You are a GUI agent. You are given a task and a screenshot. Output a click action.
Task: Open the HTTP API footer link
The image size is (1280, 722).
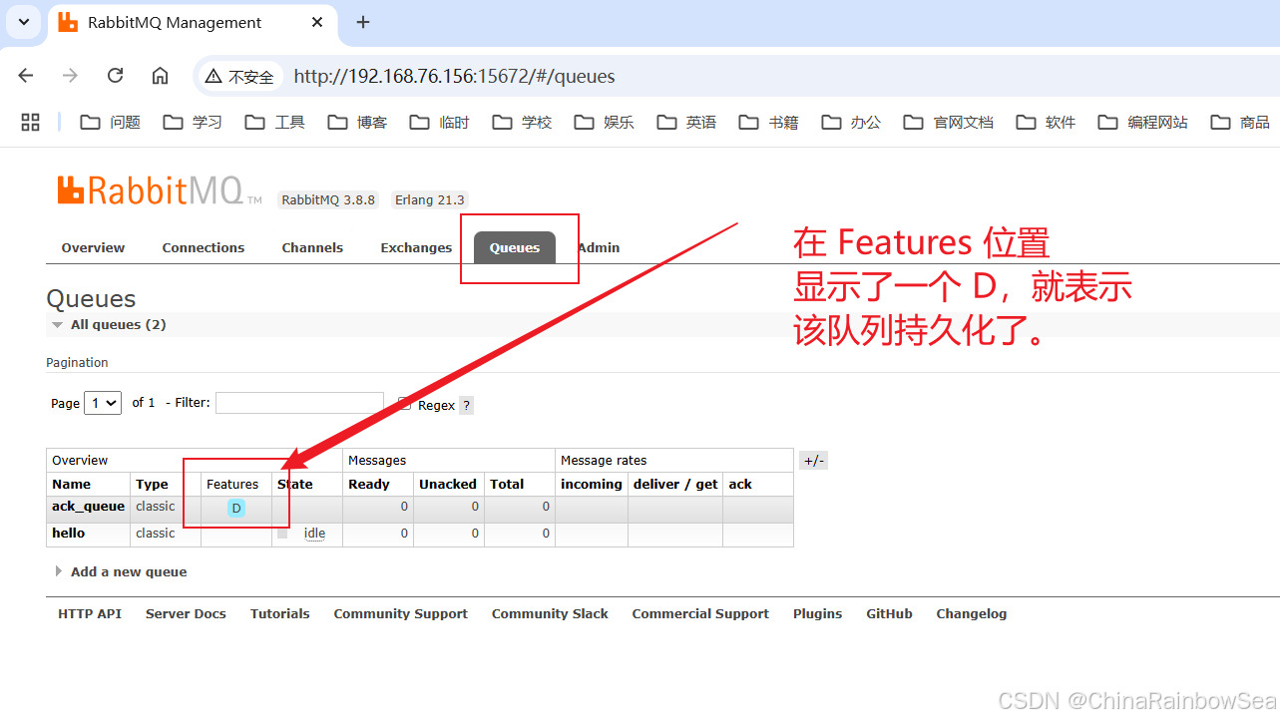click(x=90, y=613)
